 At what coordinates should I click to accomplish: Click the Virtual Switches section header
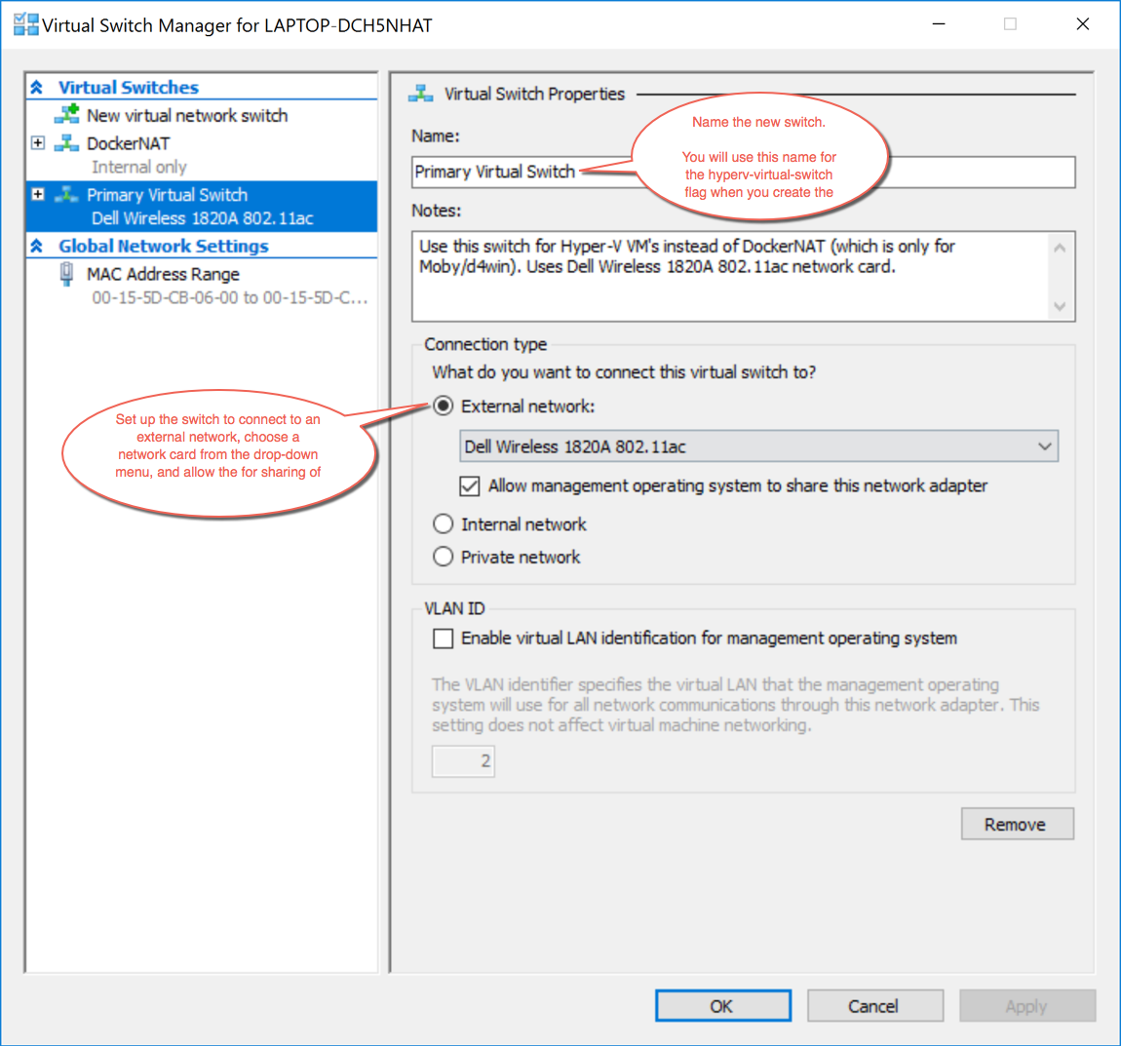[128, 87]
